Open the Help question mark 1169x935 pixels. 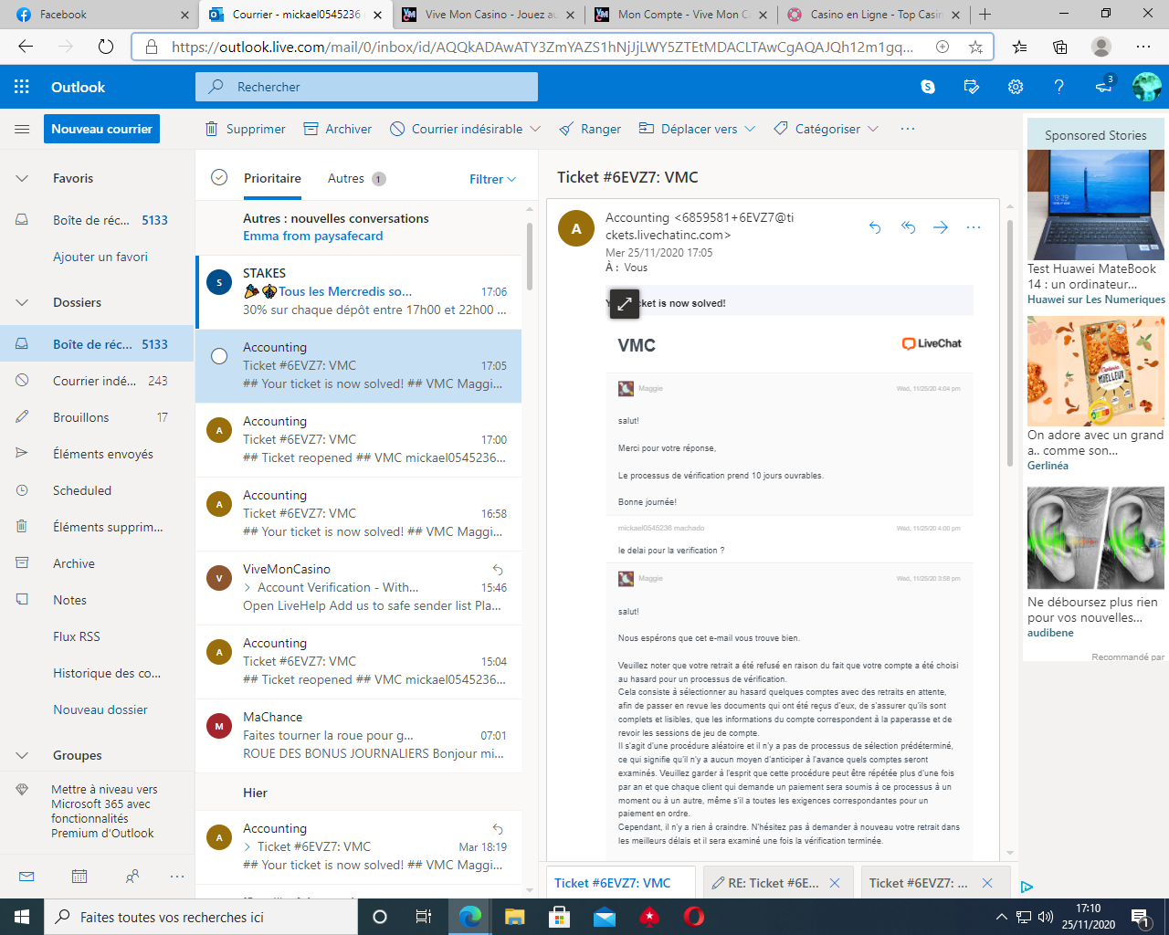tap(1059, 87)
